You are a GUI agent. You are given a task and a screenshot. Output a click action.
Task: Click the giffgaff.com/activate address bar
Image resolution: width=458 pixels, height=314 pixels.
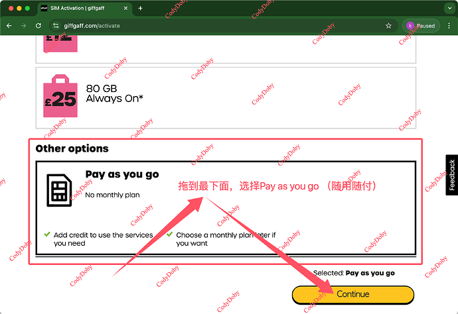coord(224,26)
